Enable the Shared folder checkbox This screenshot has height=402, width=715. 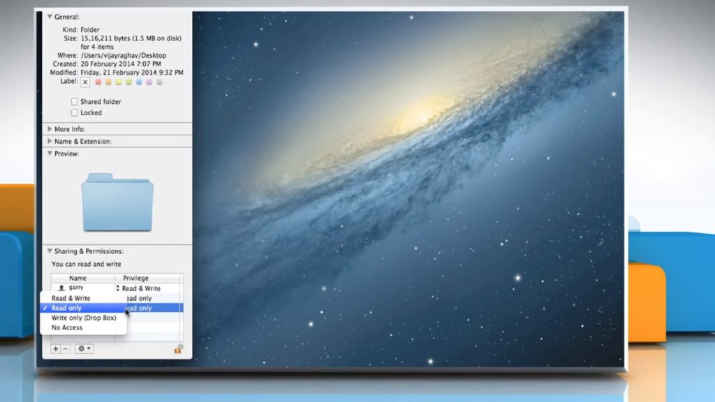(x=74, y=101)
